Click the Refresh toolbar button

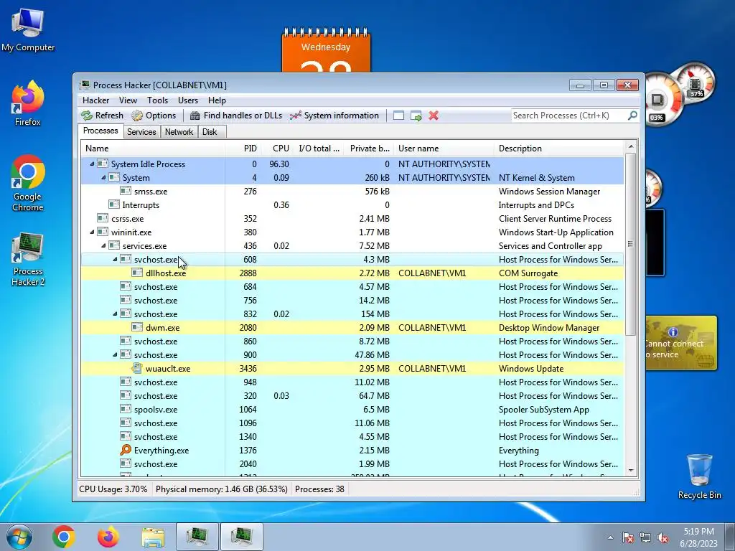pos(102,116)
